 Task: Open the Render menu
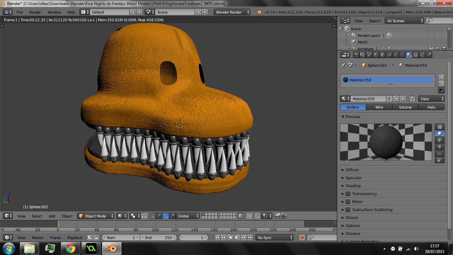pyautogui.click(x=35, y=12)
